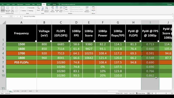This screenshot has height=98, width=174.
Task: Select Normal view icon in status bar
Action: 148,93
